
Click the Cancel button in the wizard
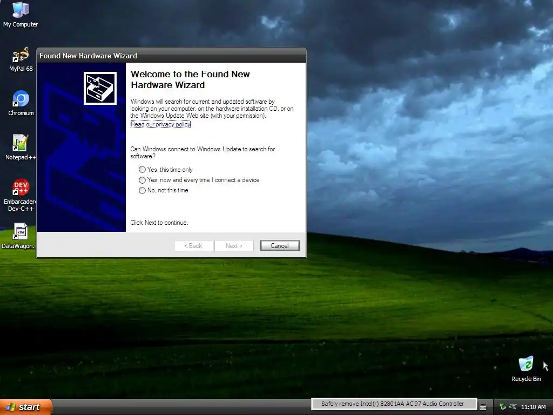coord(280,246)
